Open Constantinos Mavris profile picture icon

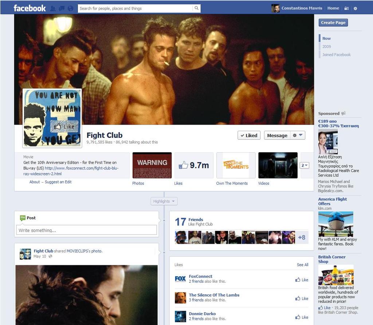pyautogui.click(x=275, y=8)
